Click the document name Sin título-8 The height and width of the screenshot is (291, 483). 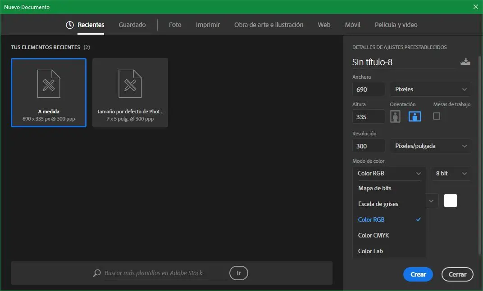[x=372, y=62]
